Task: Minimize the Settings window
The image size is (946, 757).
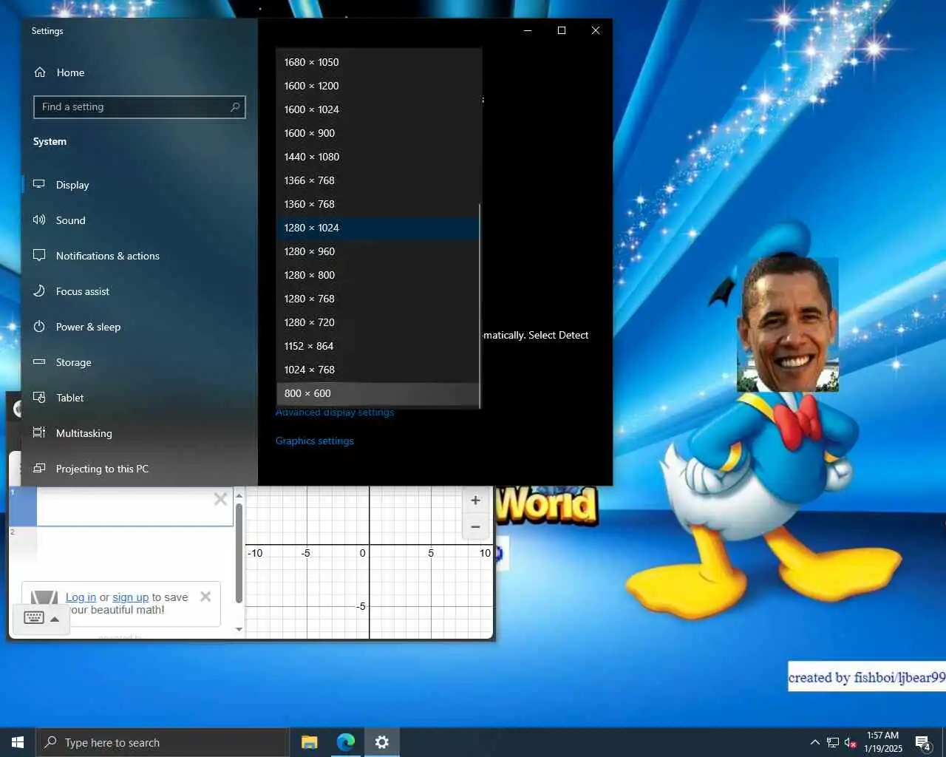Action: click(528, 30)
